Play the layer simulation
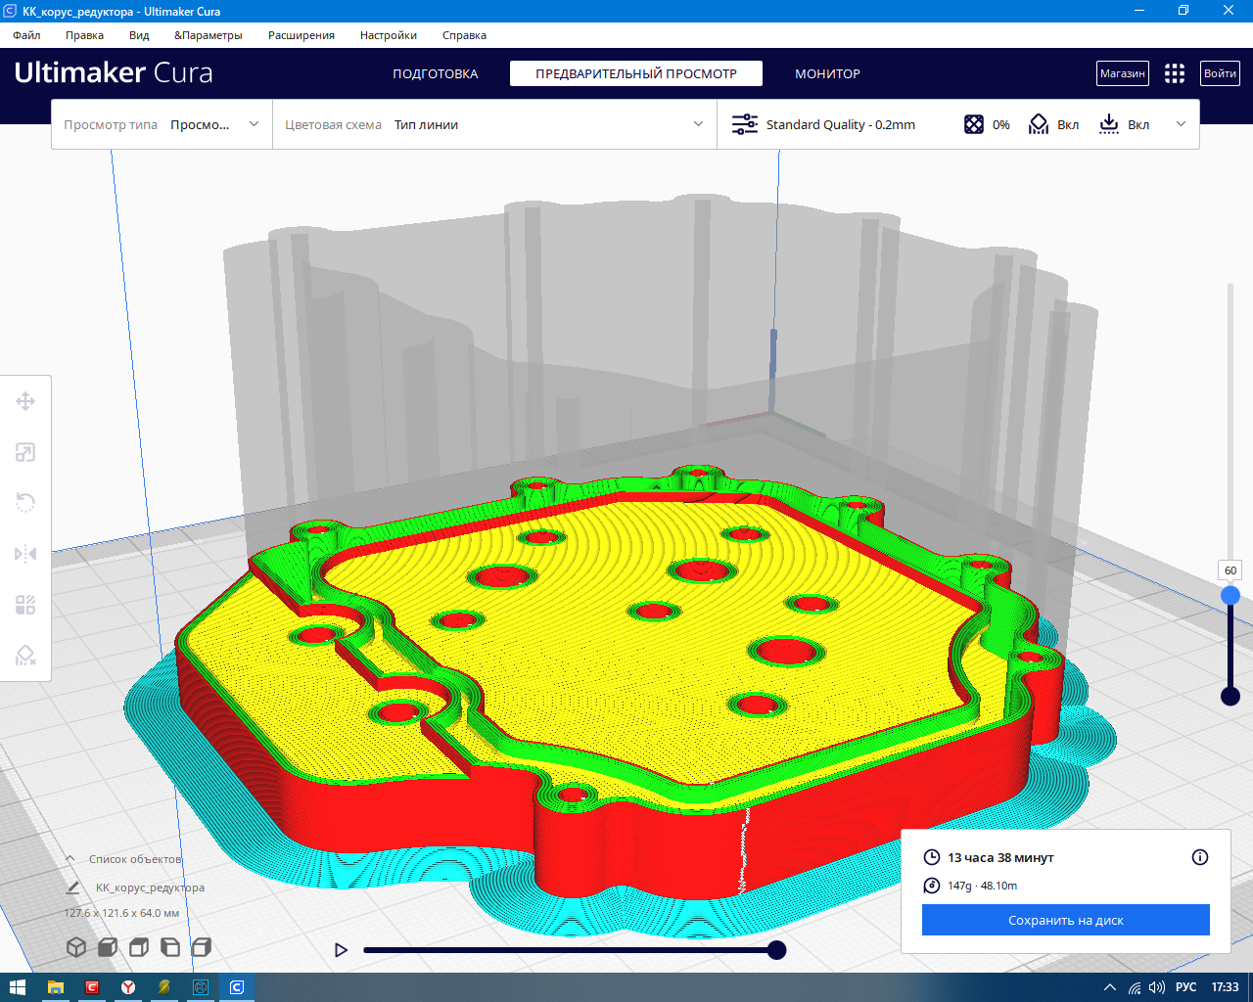1253x1002 pixels. click(x=341, y=950)
